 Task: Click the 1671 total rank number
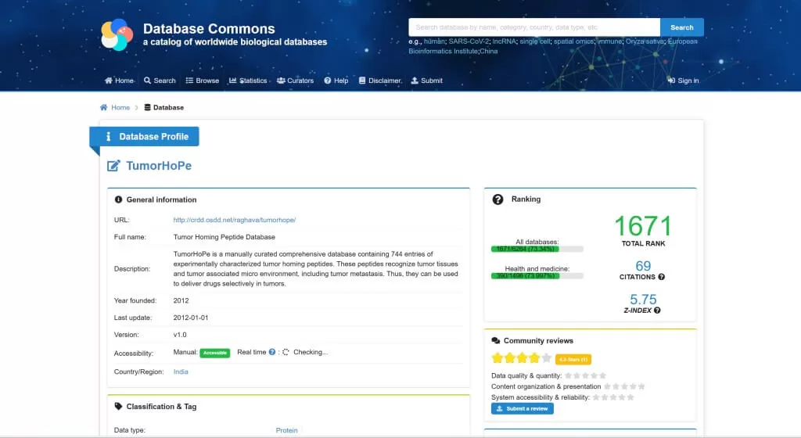[643, 226]
